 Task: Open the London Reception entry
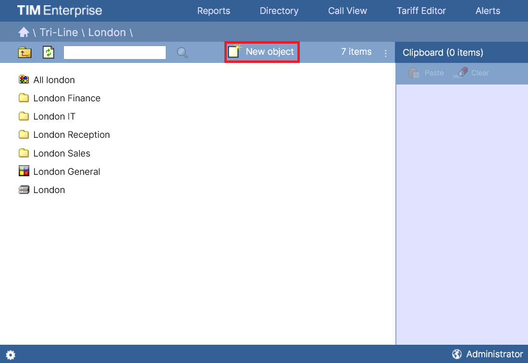point(72,135)
